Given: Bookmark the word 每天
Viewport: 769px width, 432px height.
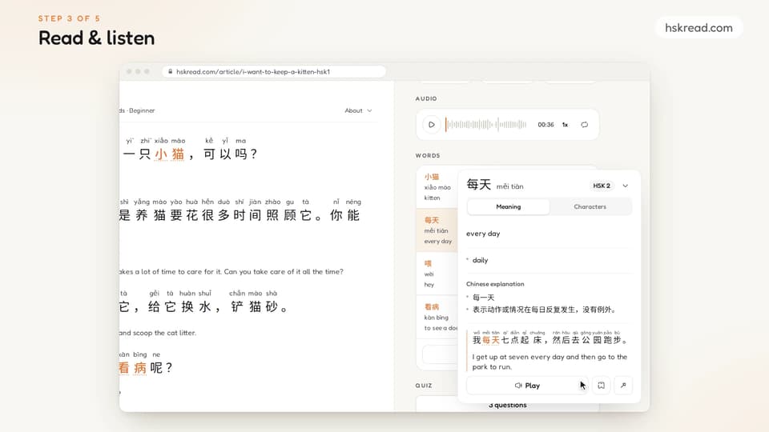Looking at the screenshot, I should (x=602, y=386).
